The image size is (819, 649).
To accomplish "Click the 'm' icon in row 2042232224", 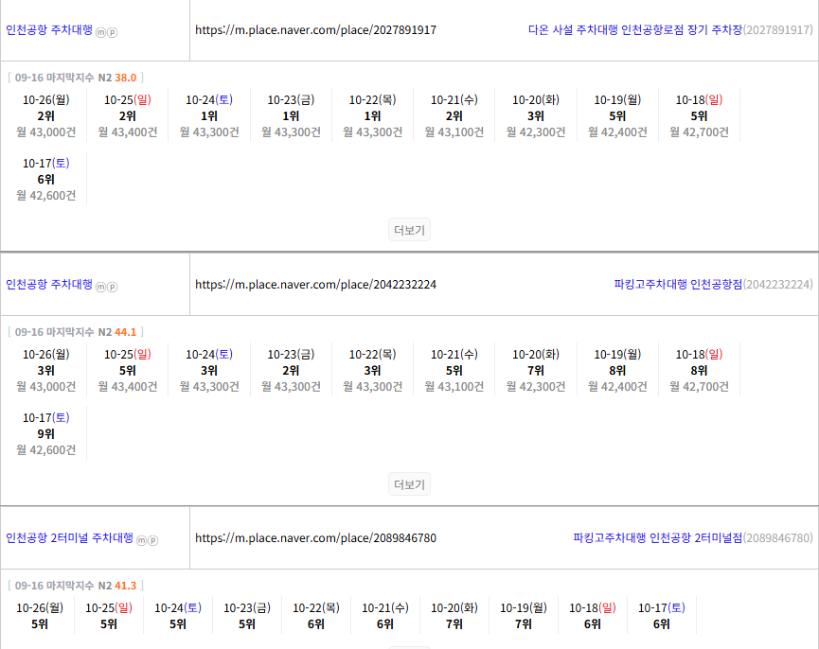I will coord(100,287).
